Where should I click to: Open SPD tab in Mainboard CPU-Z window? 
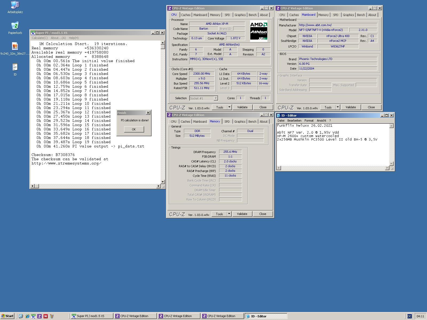coord(335,15)
